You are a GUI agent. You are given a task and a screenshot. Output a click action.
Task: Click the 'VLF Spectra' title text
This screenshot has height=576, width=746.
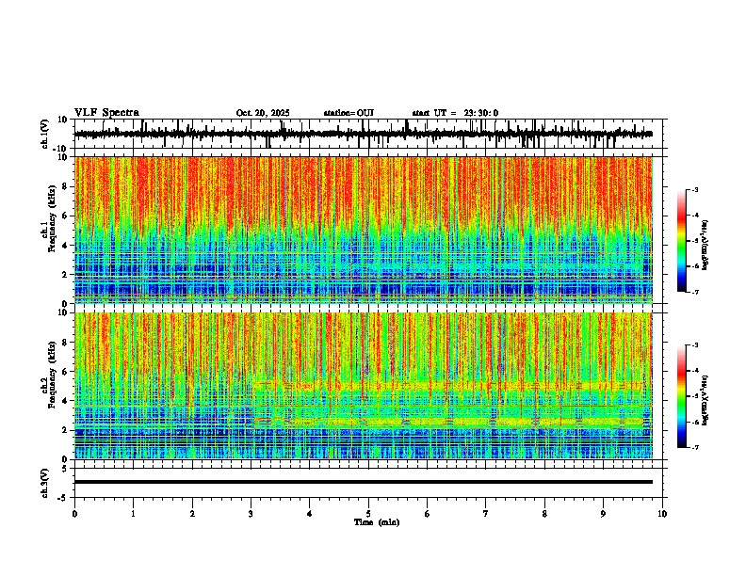pos(106,113)
